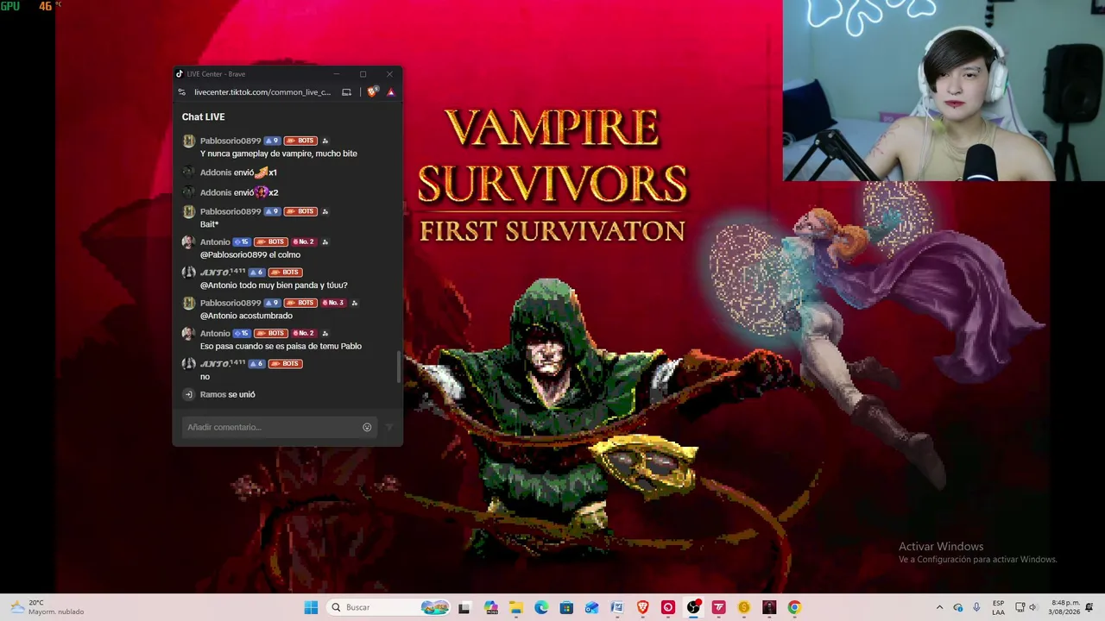Click the No. 3 badge above '@Antonio acostumbrado'
The image size is (1105, 621).
click(x=333, y=303)
